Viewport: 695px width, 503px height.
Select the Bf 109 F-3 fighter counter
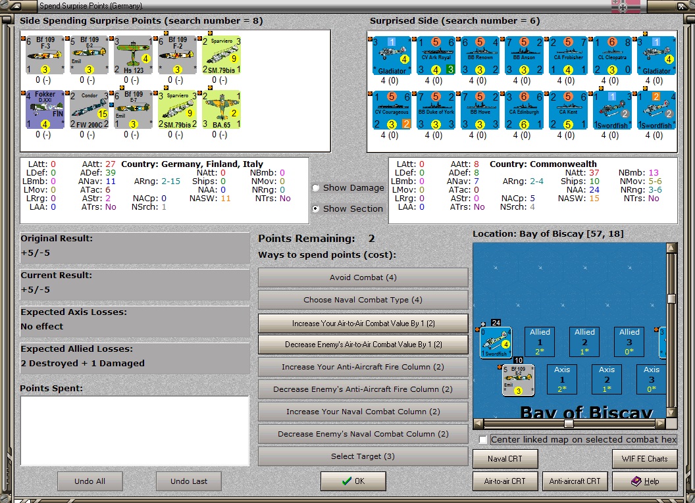pos(45,55)
